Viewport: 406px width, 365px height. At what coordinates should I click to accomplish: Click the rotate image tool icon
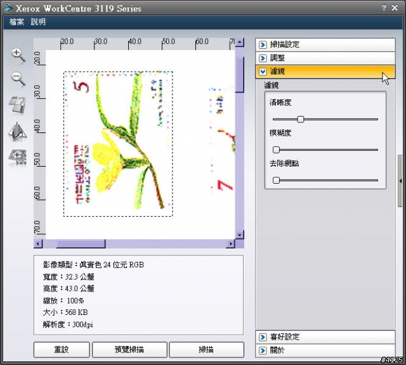[17, 105]
